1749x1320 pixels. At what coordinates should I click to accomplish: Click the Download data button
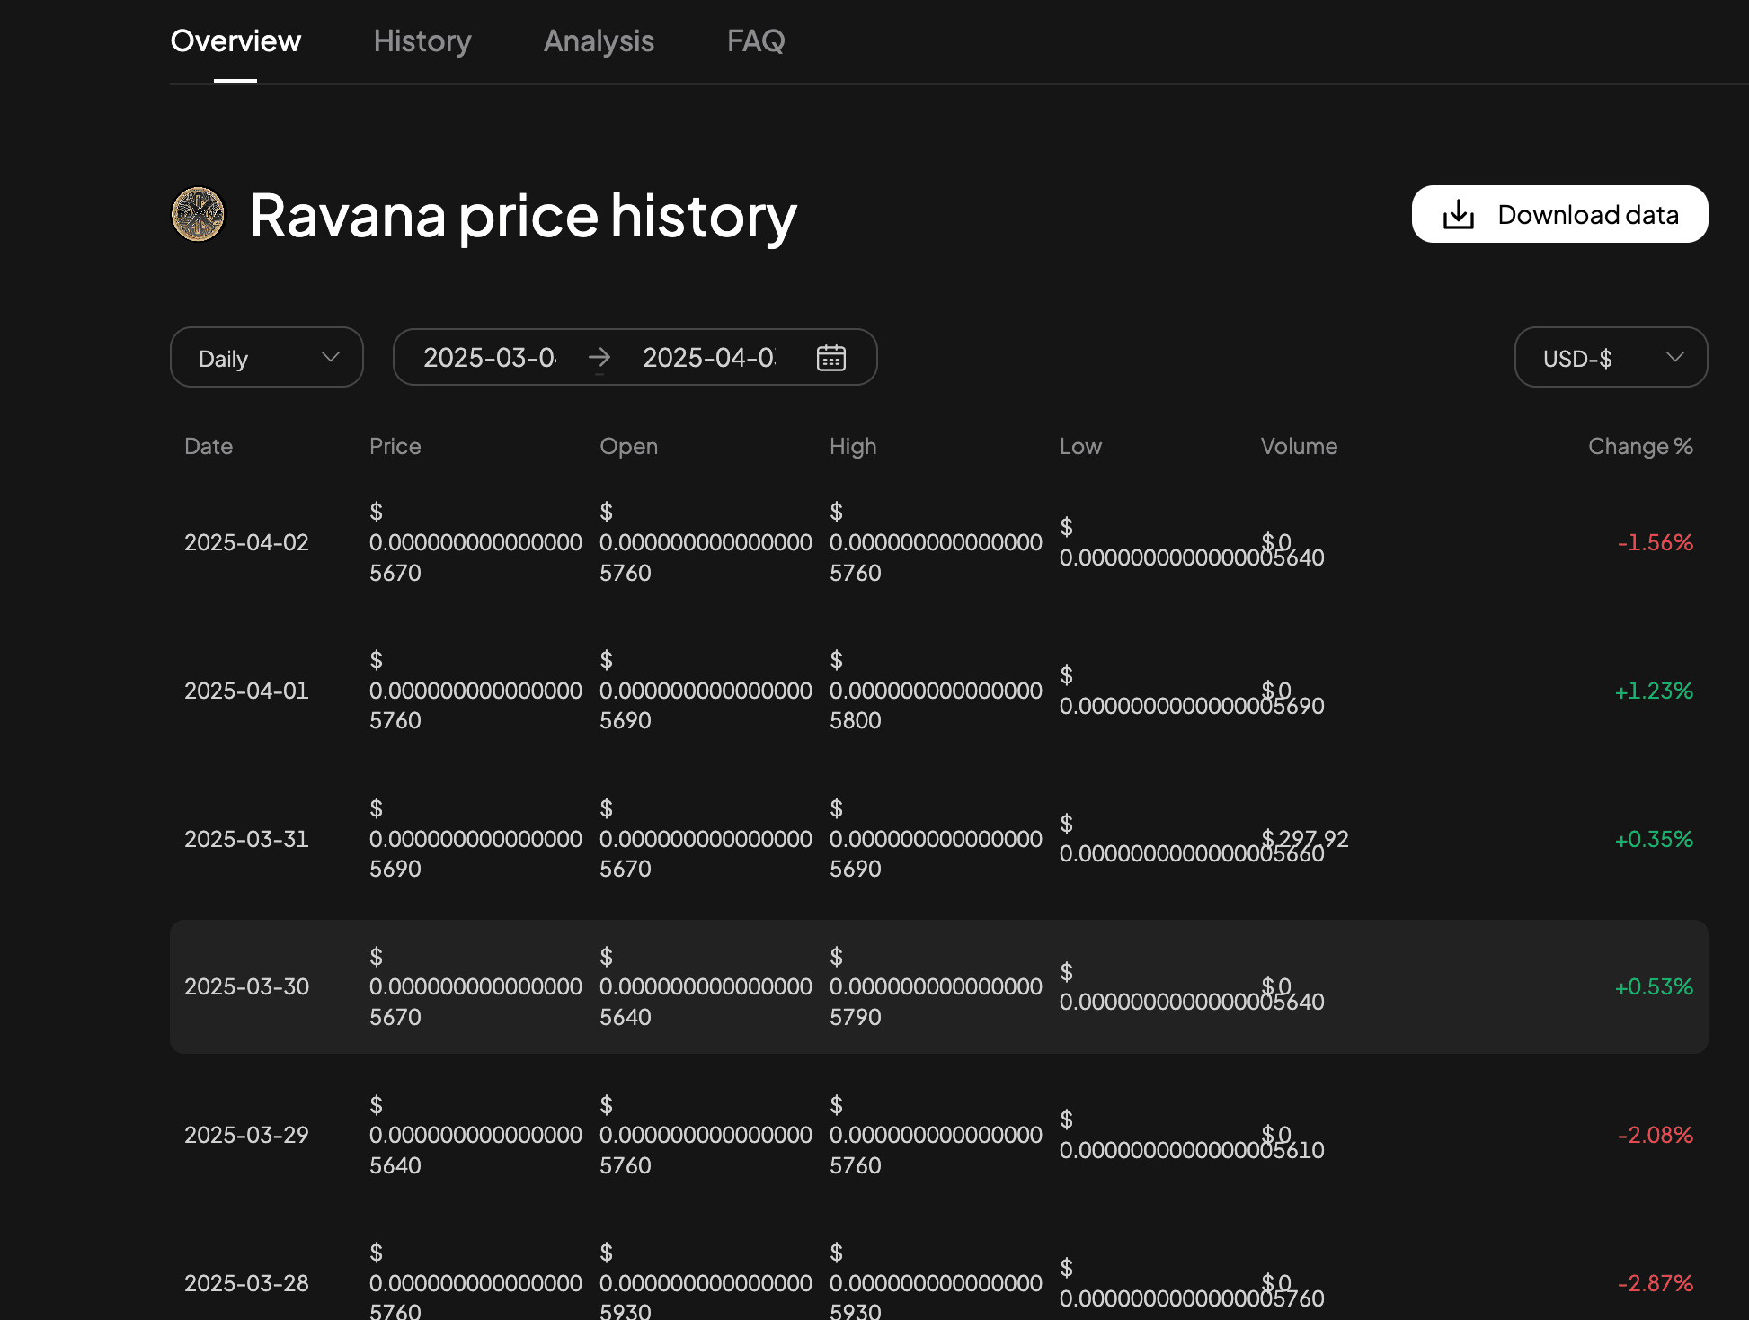click(1559, 214)
